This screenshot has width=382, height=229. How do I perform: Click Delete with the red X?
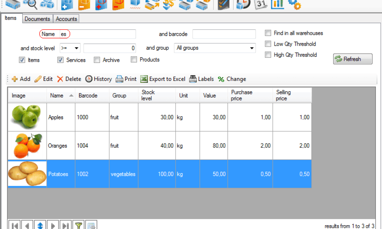69,79
